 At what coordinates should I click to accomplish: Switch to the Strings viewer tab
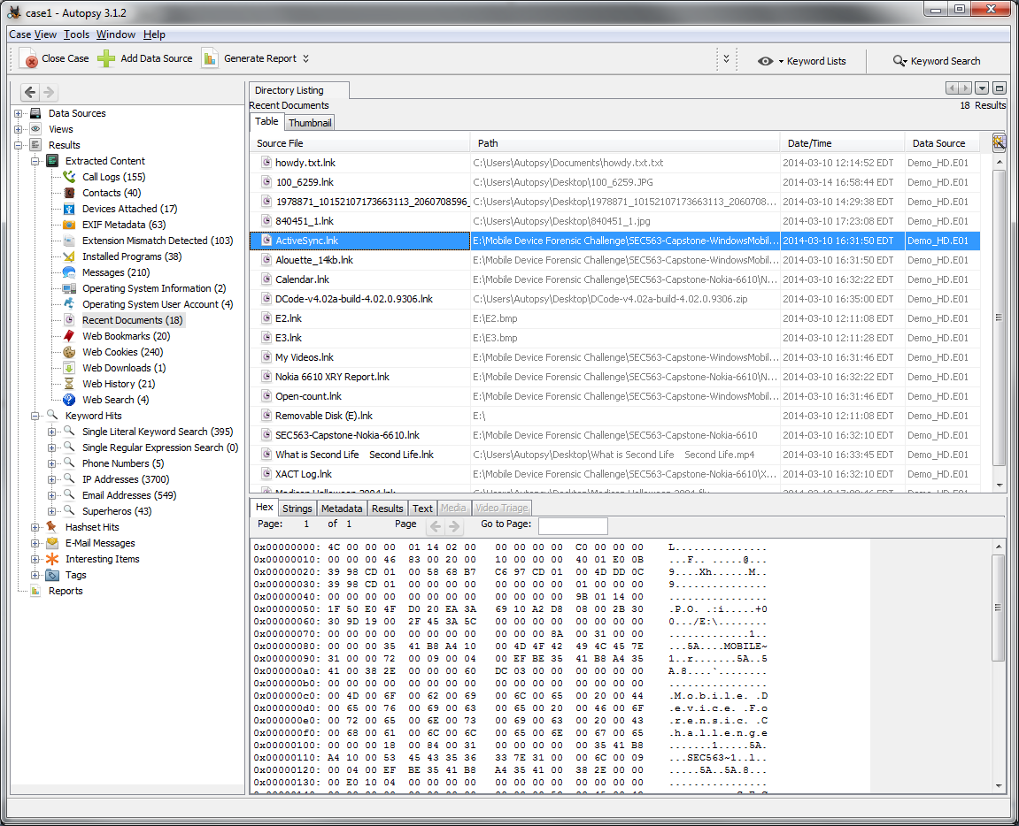coord(297,509)
